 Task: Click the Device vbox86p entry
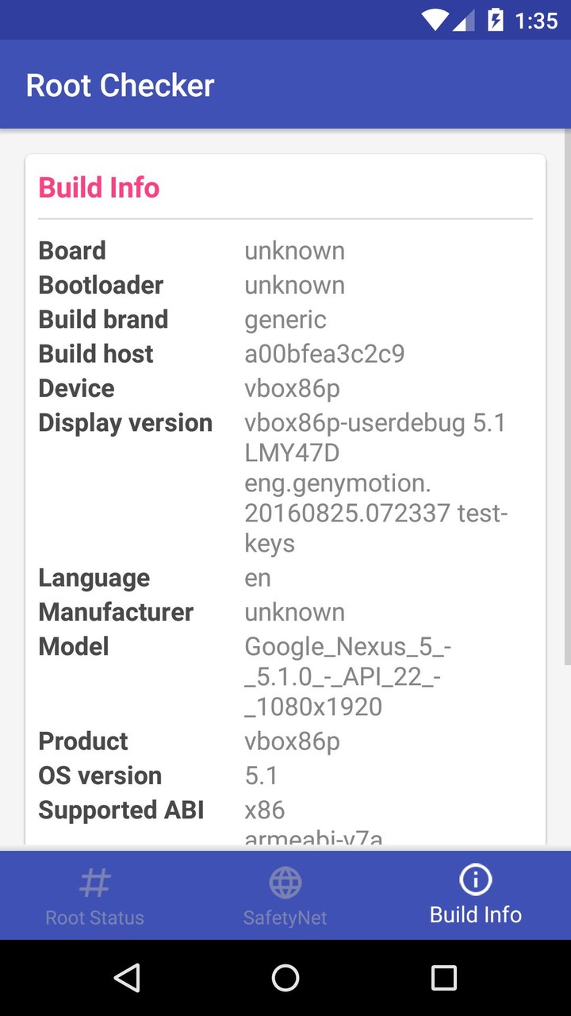(x=293, y=388)
